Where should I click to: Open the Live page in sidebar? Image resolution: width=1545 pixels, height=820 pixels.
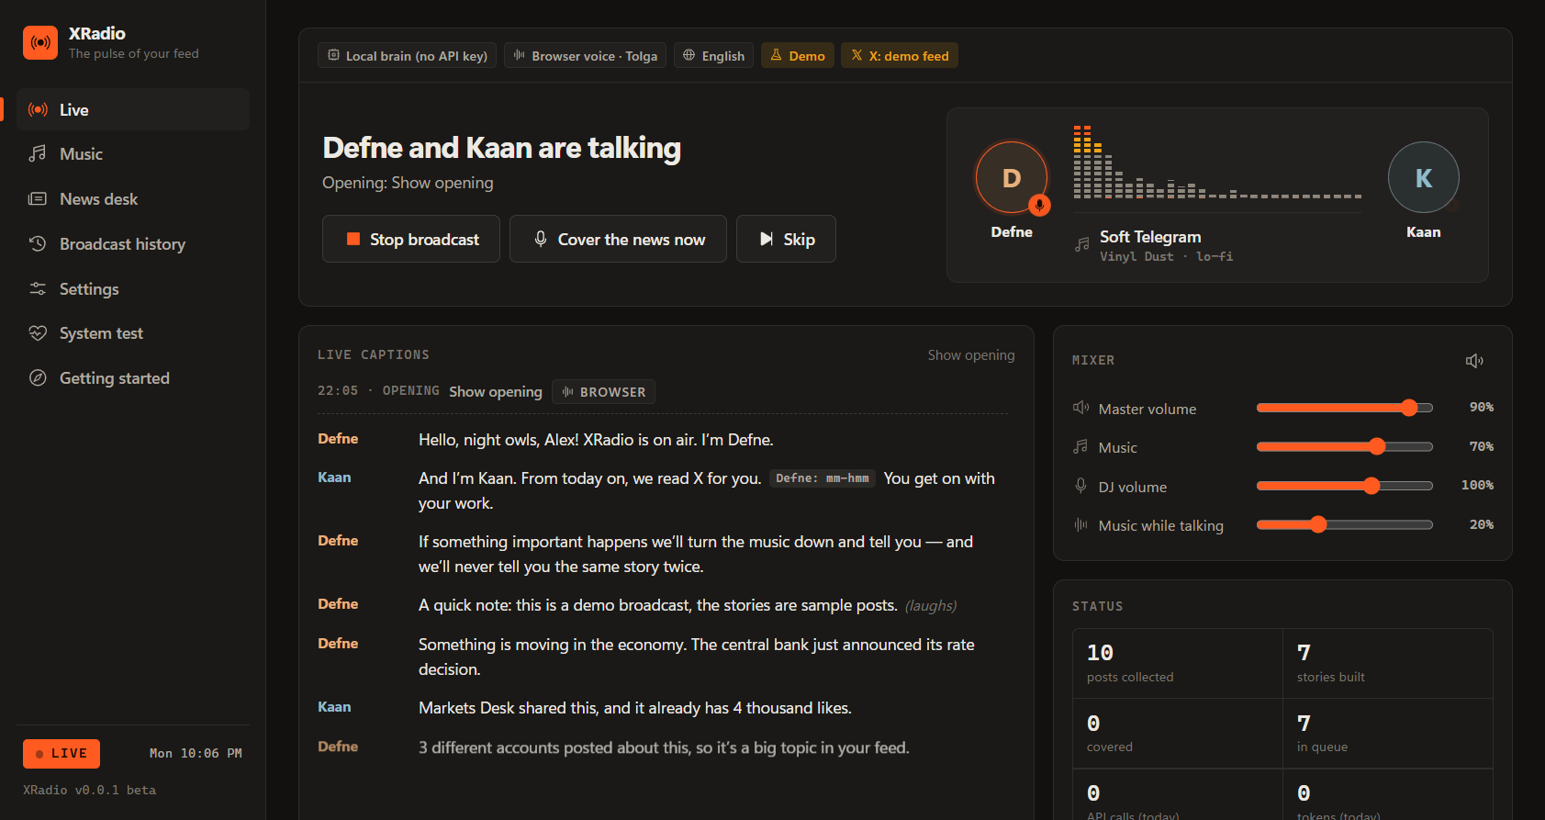(133, 109)
